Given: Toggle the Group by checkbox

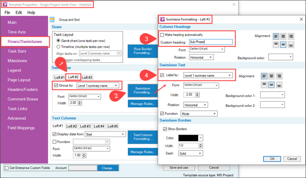Looking at the screenshot, I should pos(56,85).
